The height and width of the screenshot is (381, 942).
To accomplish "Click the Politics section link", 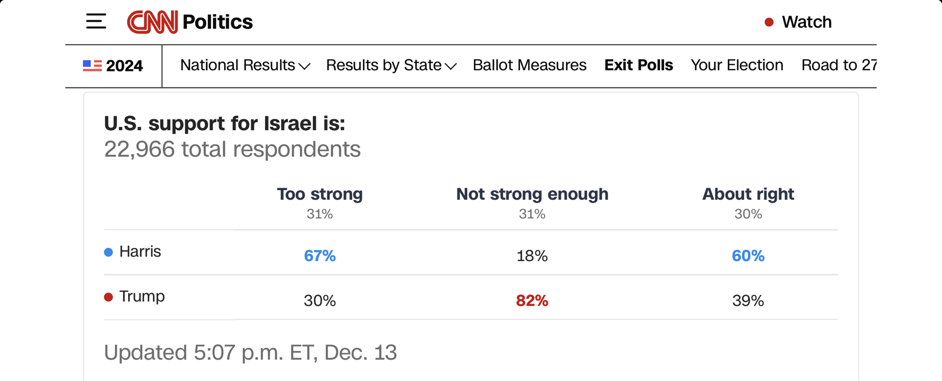I will pos(217,22).
